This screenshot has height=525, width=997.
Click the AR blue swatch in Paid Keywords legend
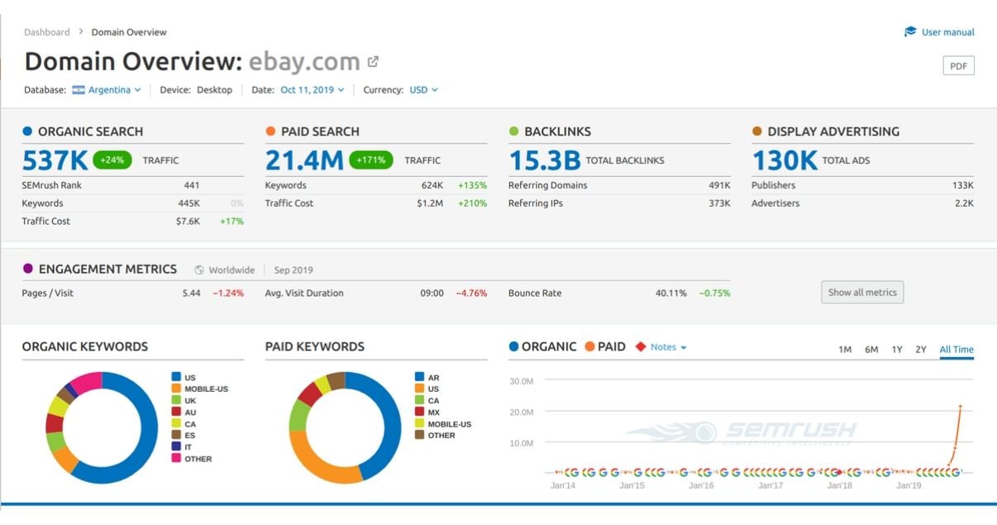click(419, 377)
